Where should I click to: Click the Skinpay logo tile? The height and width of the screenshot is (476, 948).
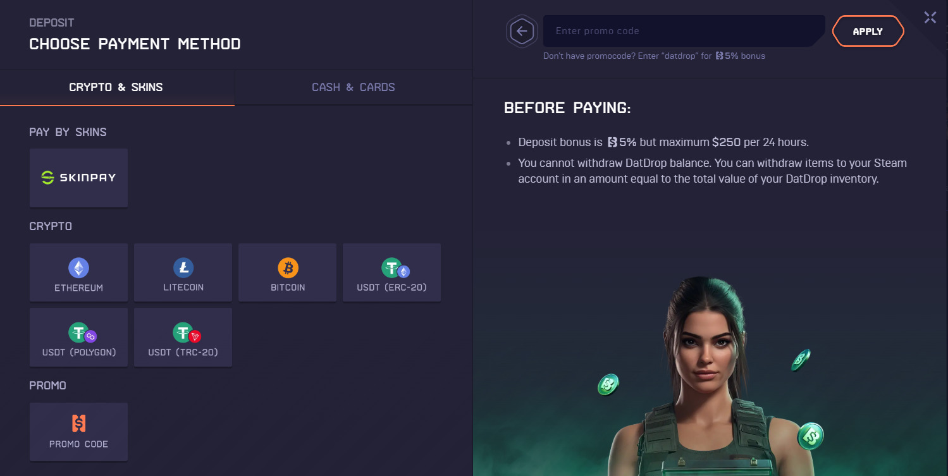pos(78,178)
